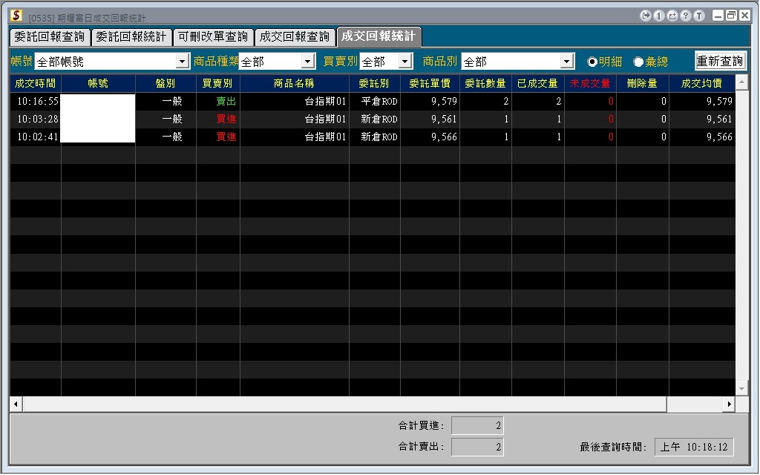The image size is (760, 475).
Task: Select the row with time 10:03:28
Action: tap(373, 119)
